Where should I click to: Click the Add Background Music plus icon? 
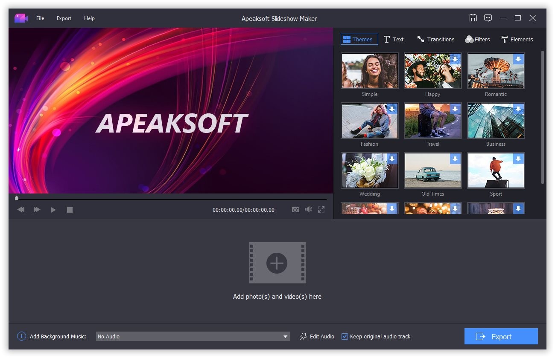pos(21,336)
